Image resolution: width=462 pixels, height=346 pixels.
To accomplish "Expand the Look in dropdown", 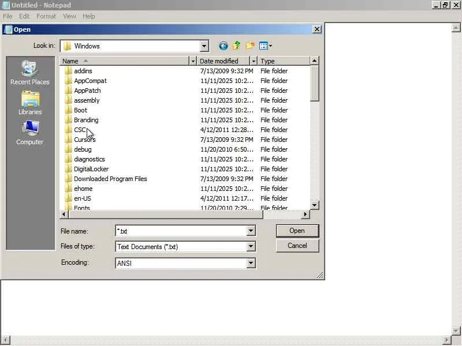I will [204, 46].
